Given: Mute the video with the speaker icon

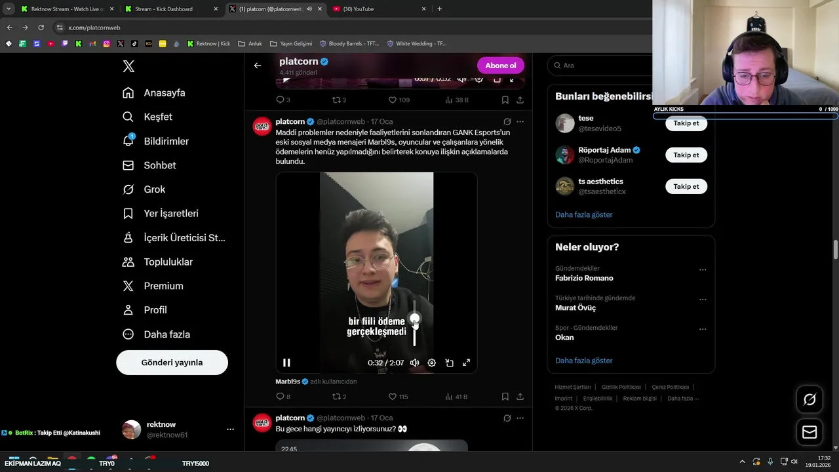Looking at the screenshot, I should 414,363.
